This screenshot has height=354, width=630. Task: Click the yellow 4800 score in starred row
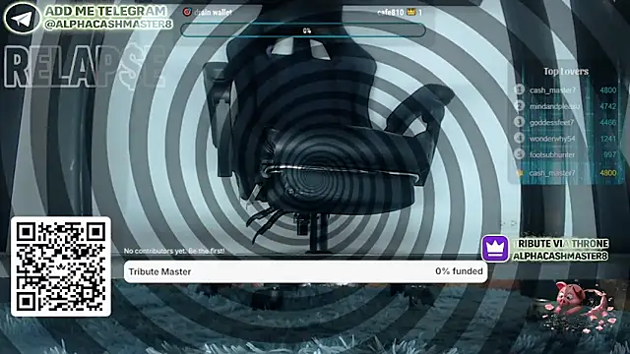pos(608,173)
